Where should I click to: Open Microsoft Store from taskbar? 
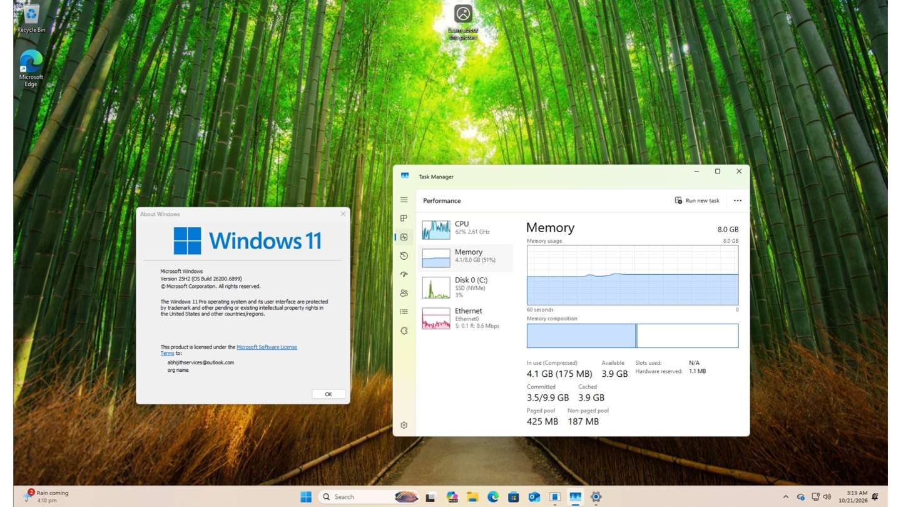coord(514,497)
